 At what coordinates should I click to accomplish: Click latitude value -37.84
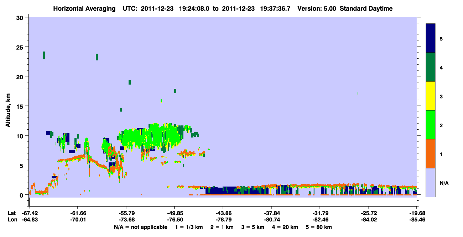coord(271,213)
